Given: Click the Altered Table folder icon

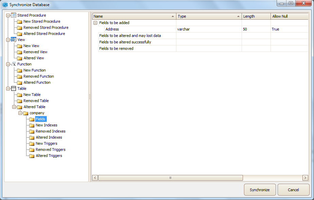Looking at the screenshot, I should click(19, 107).
